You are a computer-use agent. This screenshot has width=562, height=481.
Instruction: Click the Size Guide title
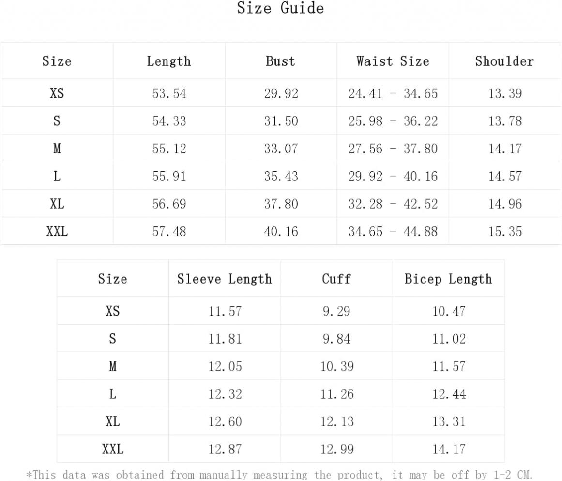click(280, 8)
